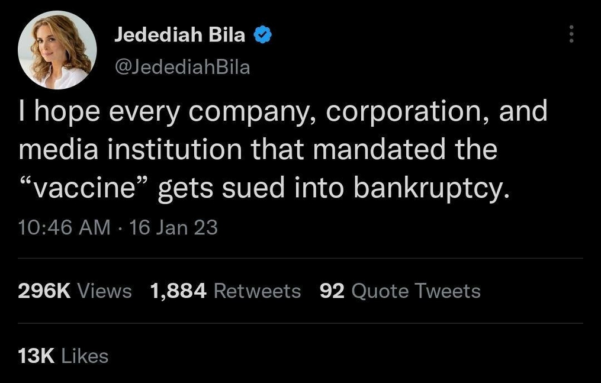Click the date 16 Jan 23
Viewport: 601px width, 383px height.
tap(173, 227)
